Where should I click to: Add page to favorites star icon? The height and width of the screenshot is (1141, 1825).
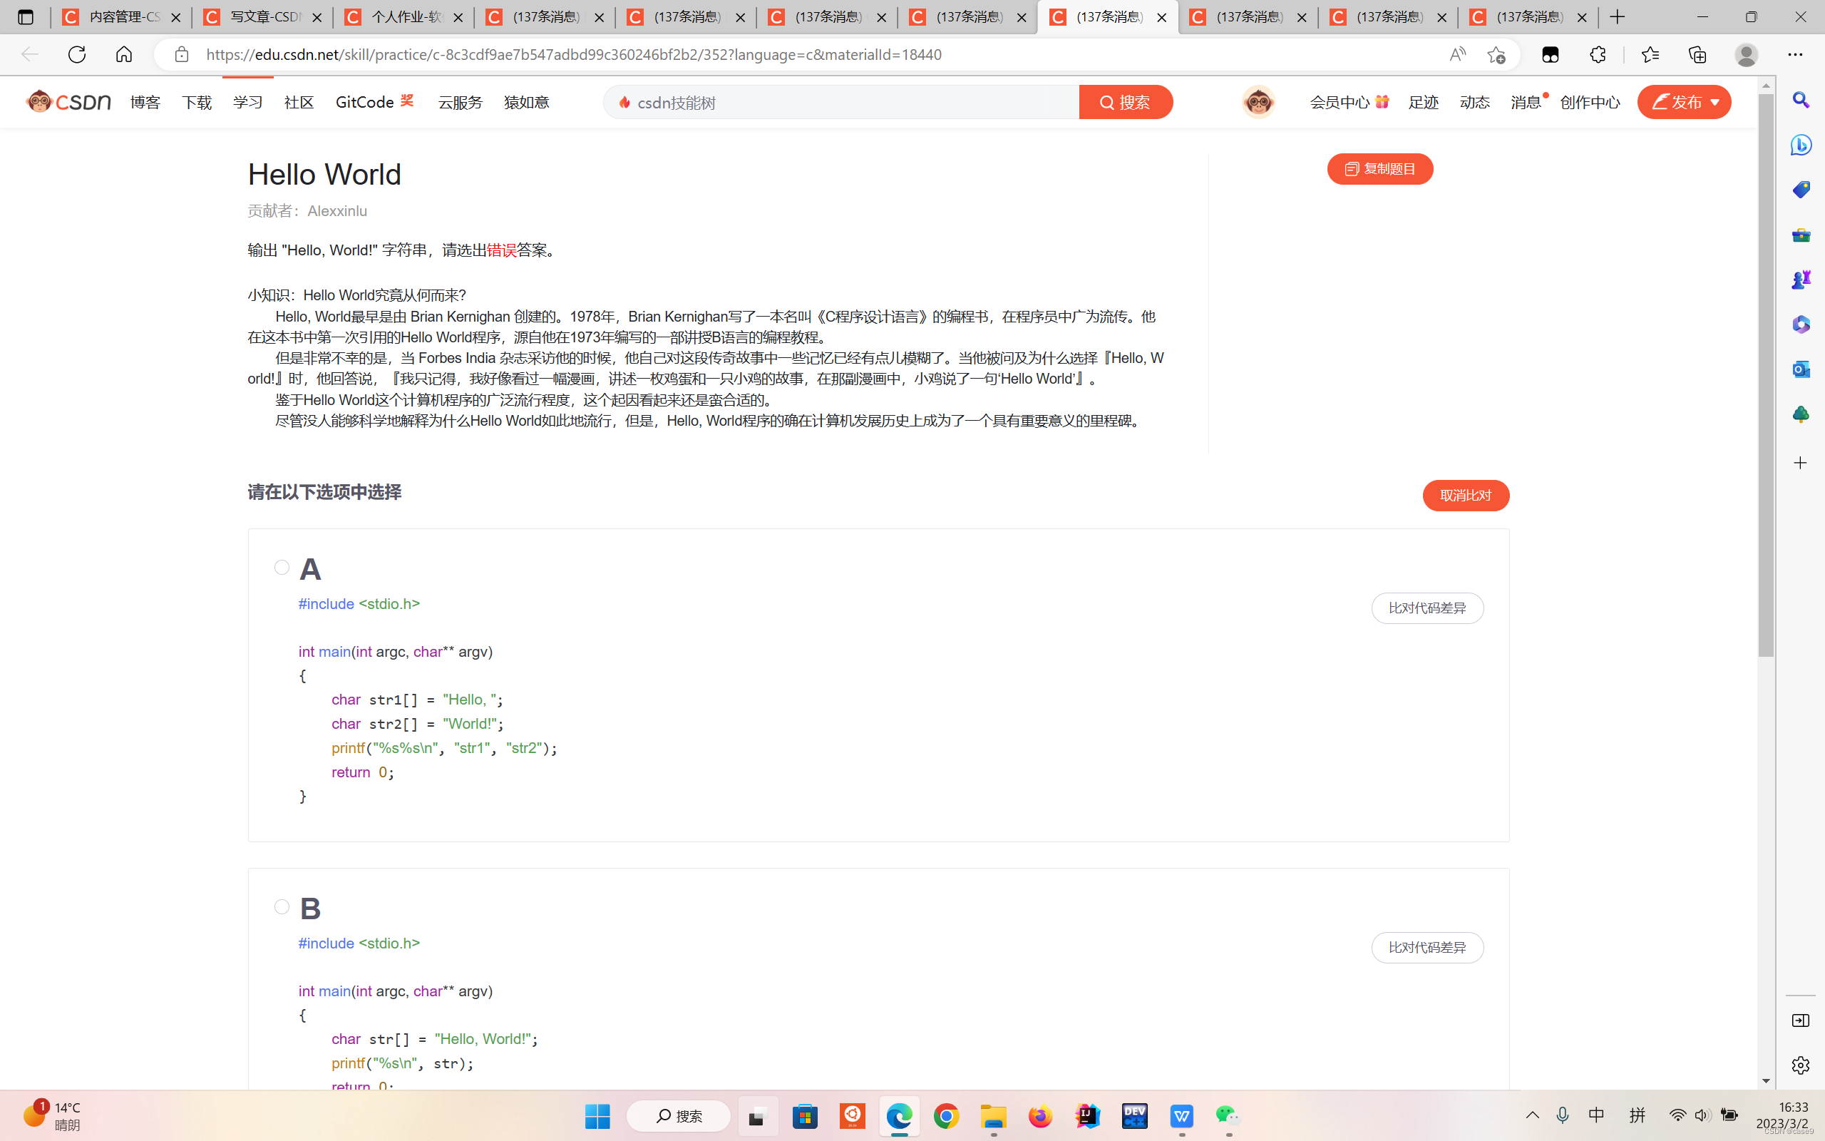click(x=1496, y=54)
